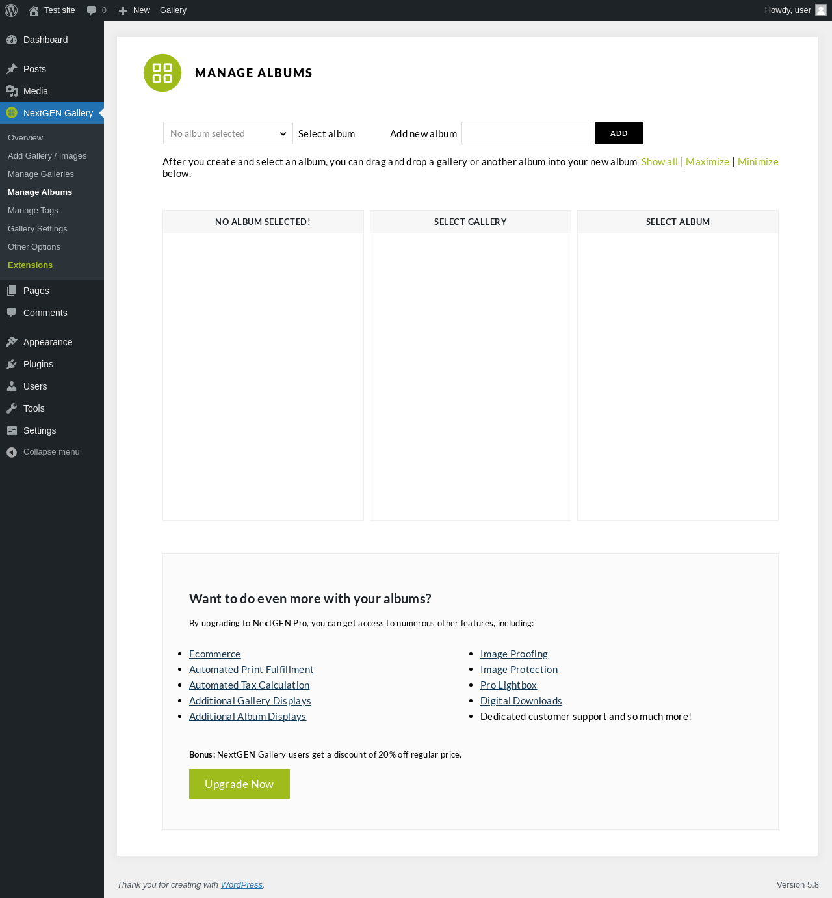Open Manage Galleries submenu
Image resolution: width=832 pixels, height=898 pixels.
(41, 174)
